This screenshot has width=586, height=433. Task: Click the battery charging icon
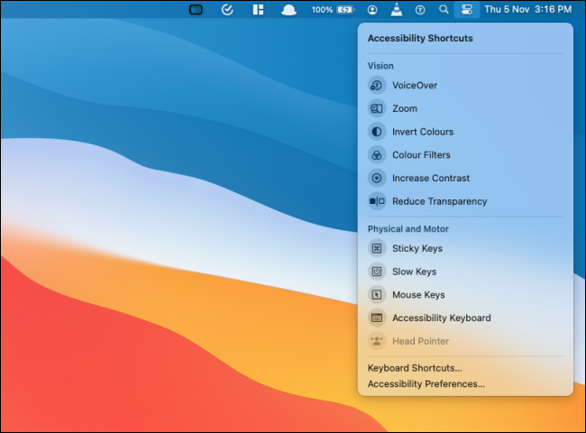[345, 10]
